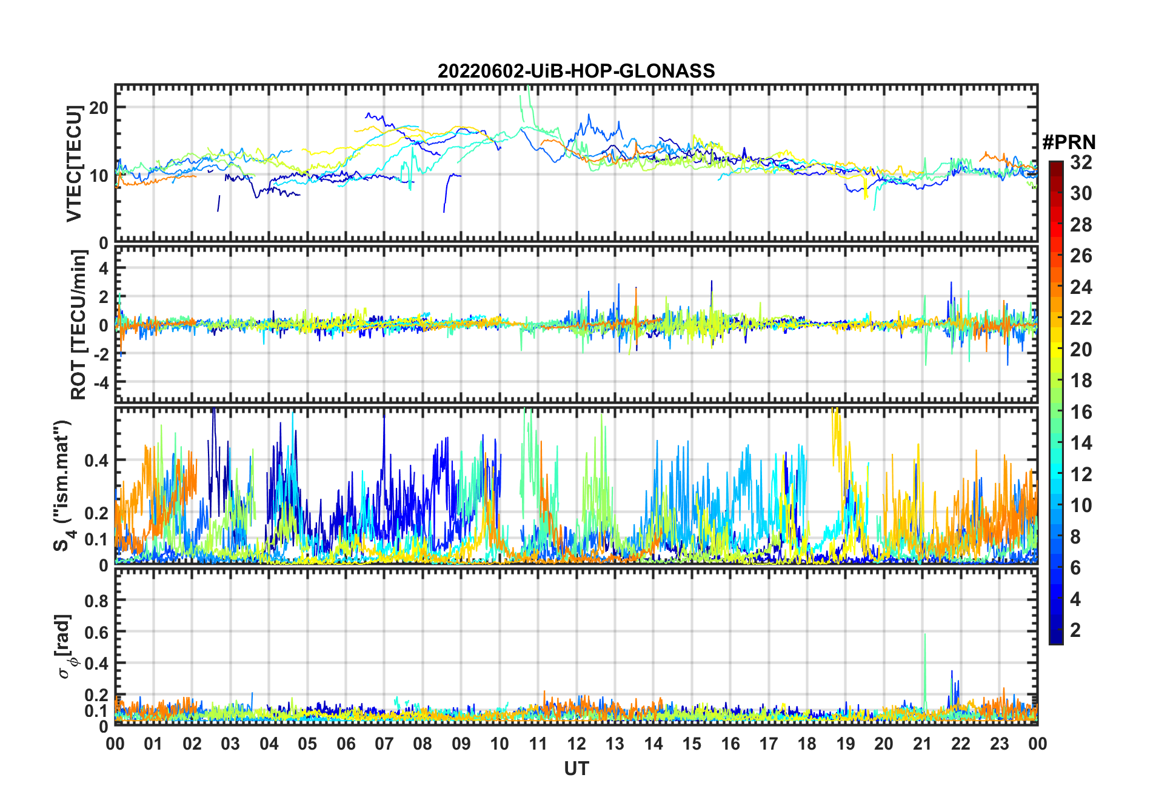
Task: Pick the colorbar tick label 32
Action: 1081,162
